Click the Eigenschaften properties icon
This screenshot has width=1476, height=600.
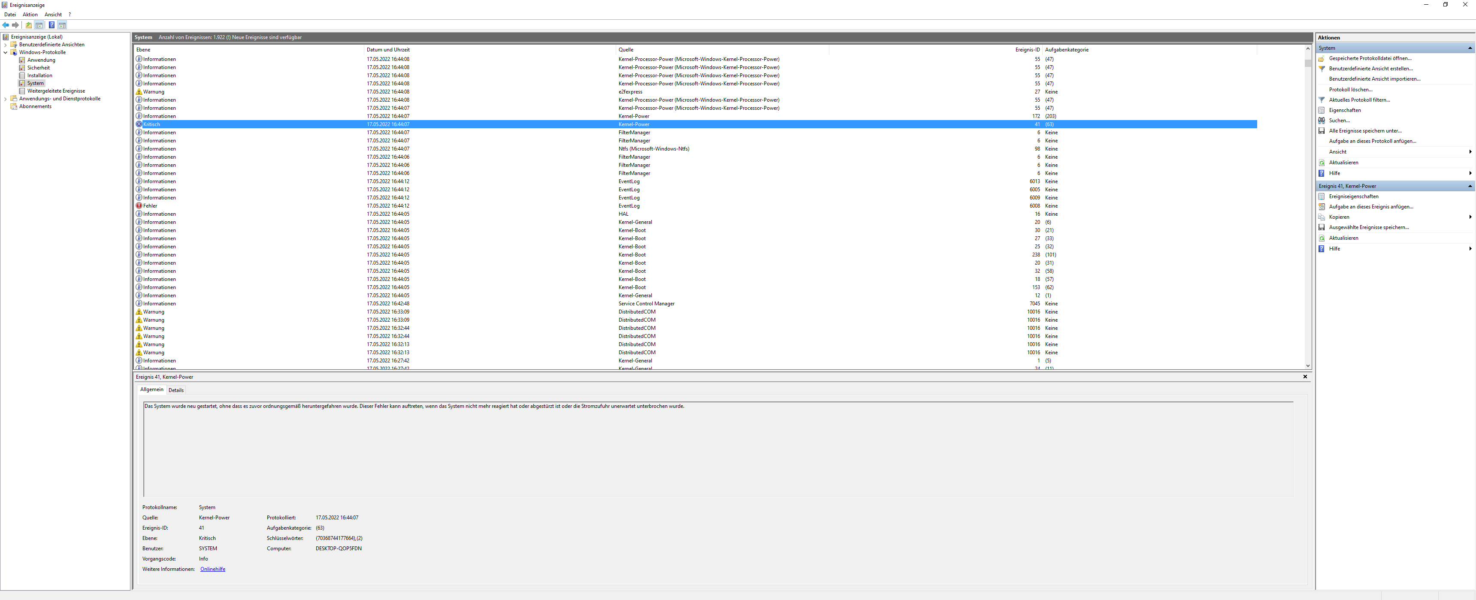pyautogui.click(x=1322, y=111)
